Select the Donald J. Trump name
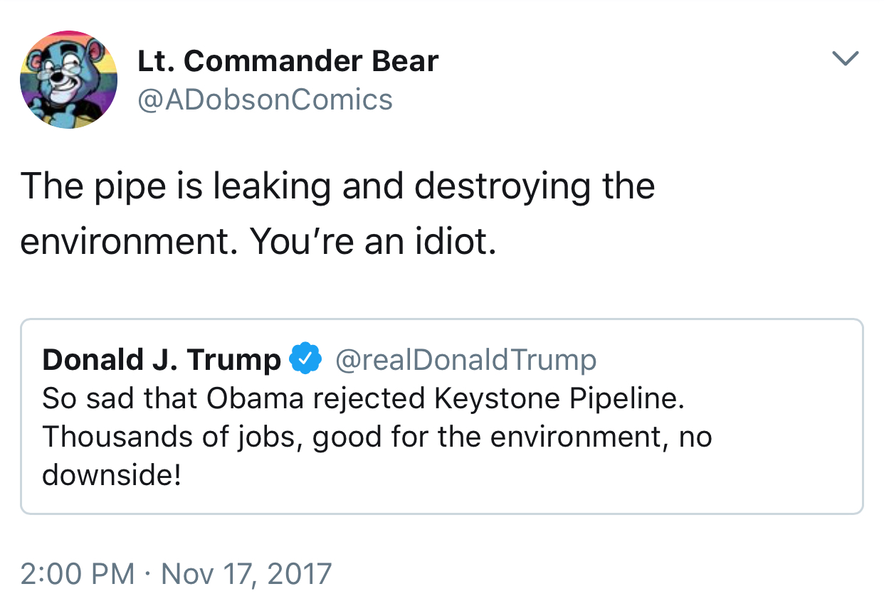The image size is (884, 611). [162, 360]
